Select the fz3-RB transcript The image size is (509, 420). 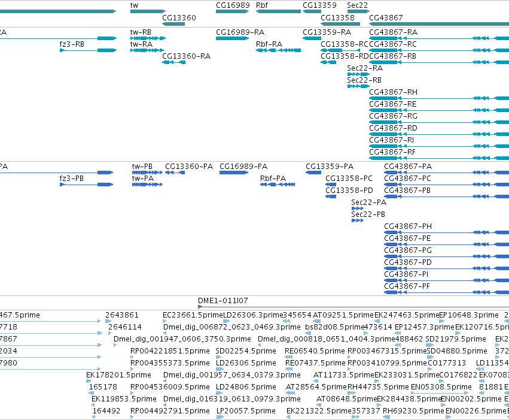pos(89,50)
